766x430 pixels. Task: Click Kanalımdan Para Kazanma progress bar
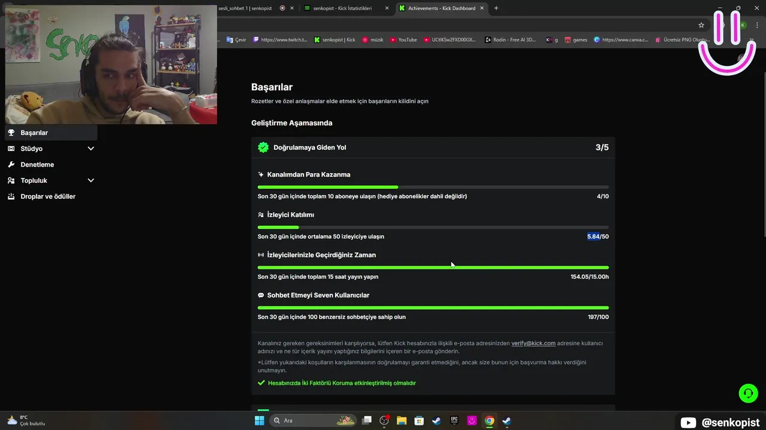[x=433, y=187]
